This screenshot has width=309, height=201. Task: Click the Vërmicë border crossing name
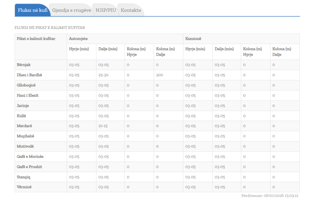coord(25,187)
